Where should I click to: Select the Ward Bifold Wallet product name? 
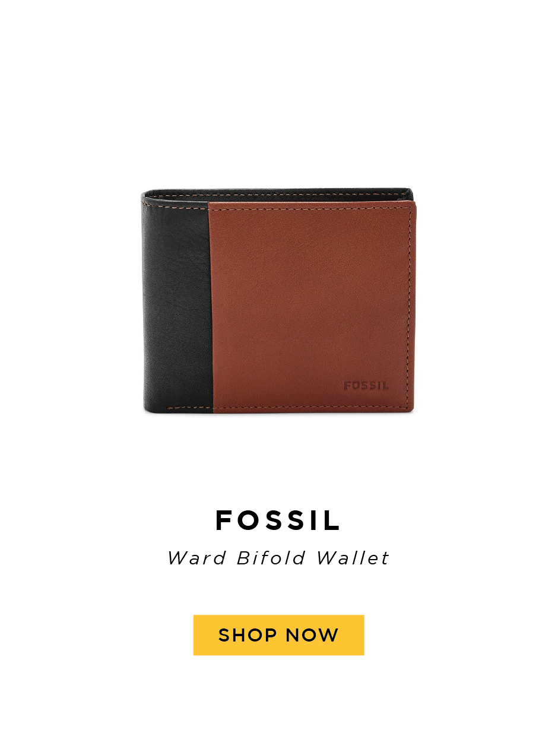[278, 558]
